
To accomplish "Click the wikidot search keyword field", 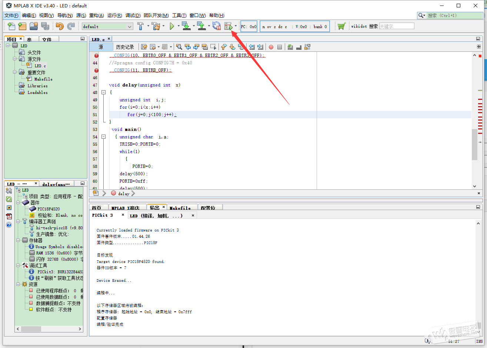I will 396,26.
